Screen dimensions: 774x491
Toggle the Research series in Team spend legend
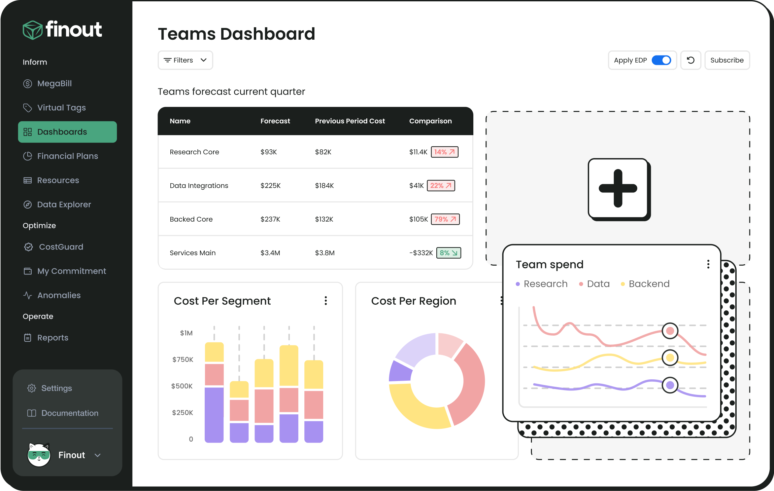[x=541, y=284]
